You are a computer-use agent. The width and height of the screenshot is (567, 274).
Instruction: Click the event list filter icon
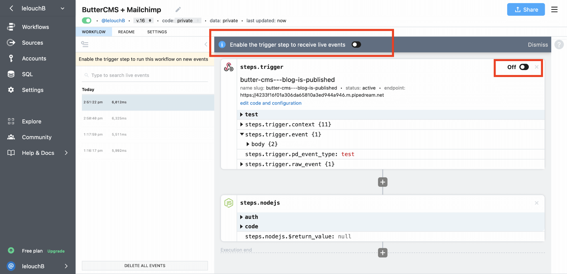(x=85, y=44)
